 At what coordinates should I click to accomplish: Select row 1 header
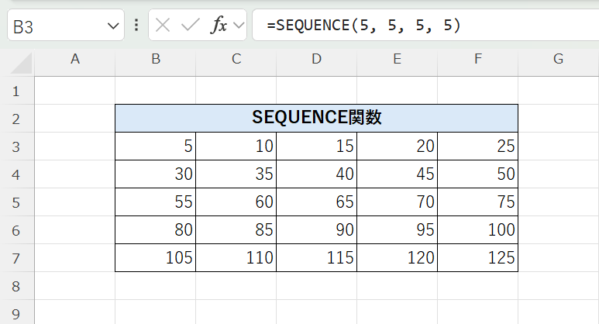pos(17,91)
